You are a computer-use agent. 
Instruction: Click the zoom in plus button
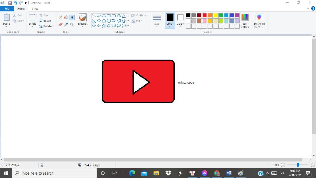pyautogui.click(x=313, y=165)
